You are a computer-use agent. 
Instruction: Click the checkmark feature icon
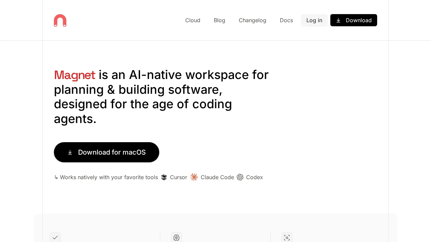coord(55,237)
